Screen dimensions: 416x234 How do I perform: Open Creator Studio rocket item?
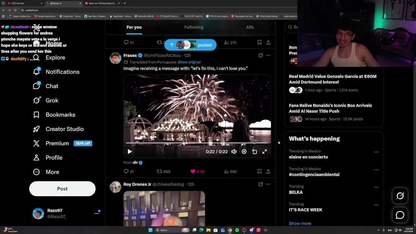click(58, 129)
